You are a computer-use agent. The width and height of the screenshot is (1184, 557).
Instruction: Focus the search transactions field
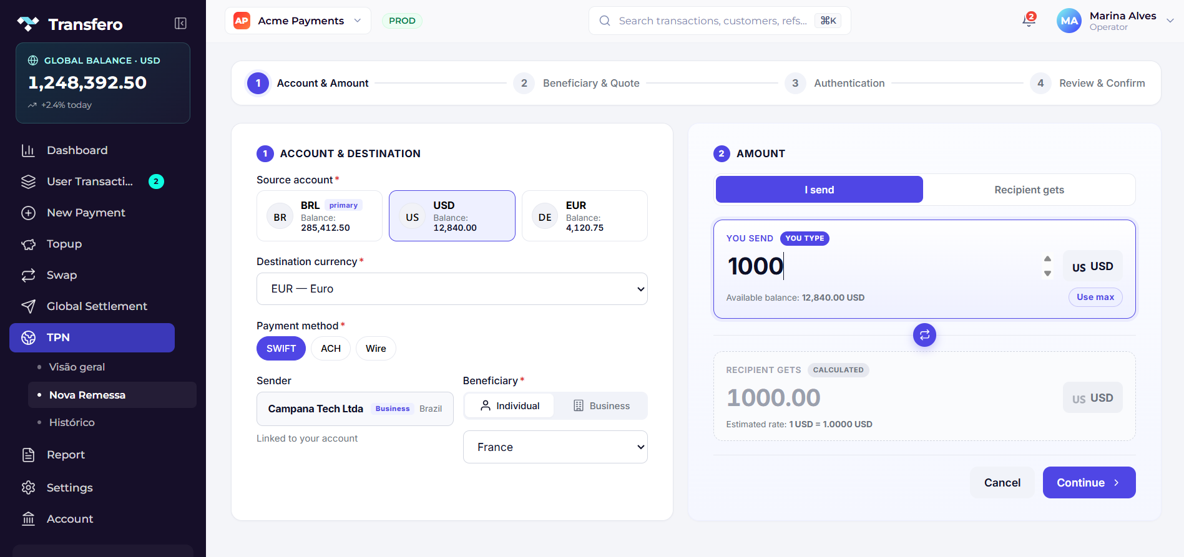[x=720, y=21]
